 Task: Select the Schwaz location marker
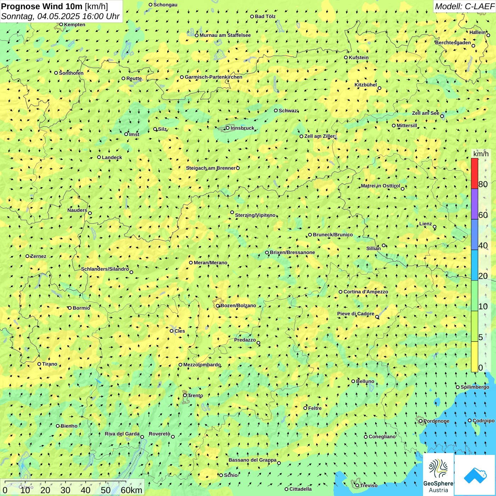(276, 111)
